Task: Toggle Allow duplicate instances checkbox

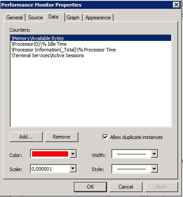Action: click(x=105, y=137)
